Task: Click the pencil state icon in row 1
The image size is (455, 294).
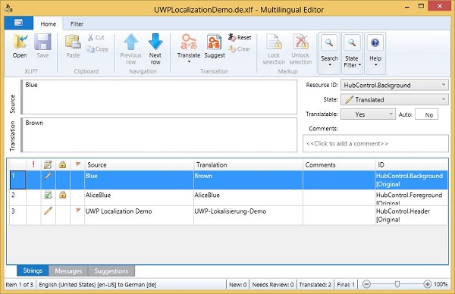Action: tap(48, 175)
